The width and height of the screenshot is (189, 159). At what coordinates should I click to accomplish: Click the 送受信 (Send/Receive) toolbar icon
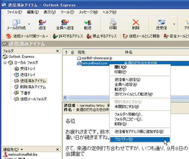point(161,24)
